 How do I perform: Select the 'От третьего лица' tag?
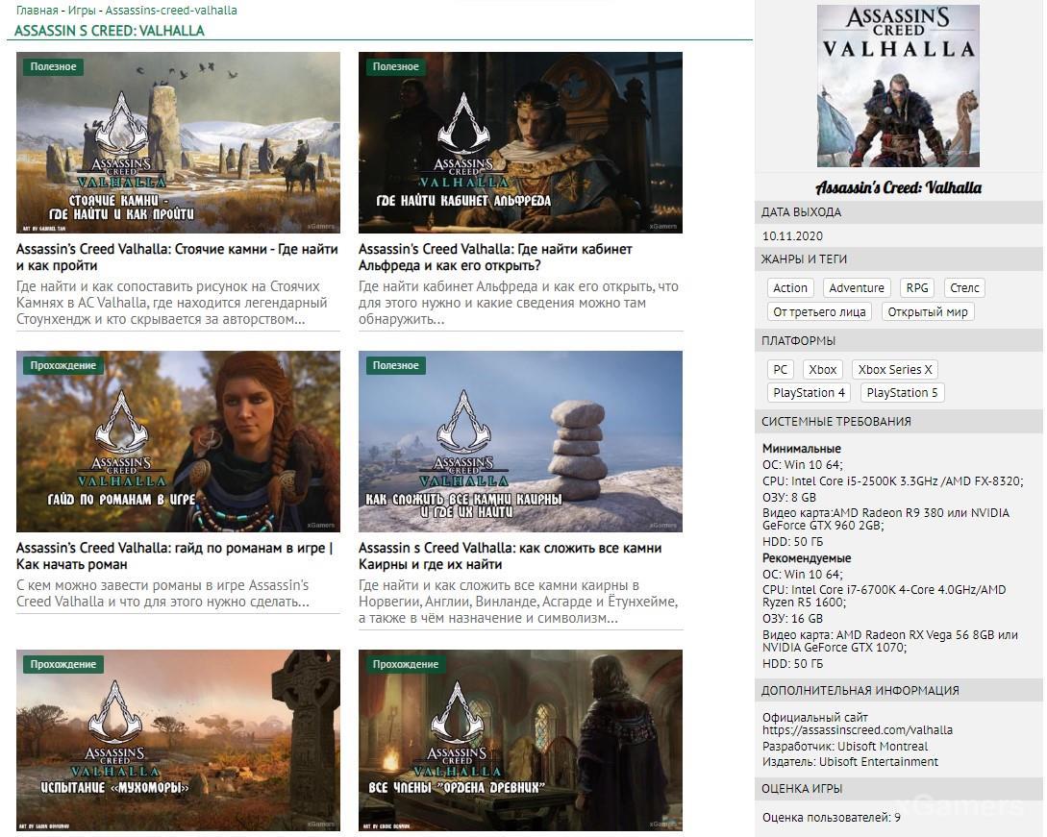pos(819,311)
